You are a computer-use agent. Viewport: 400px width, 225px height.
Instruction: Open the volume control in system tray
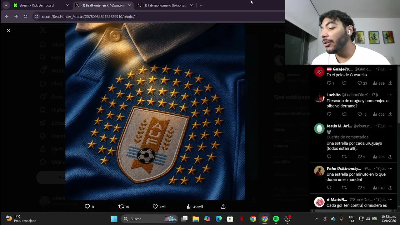click(x=367, y=219)
